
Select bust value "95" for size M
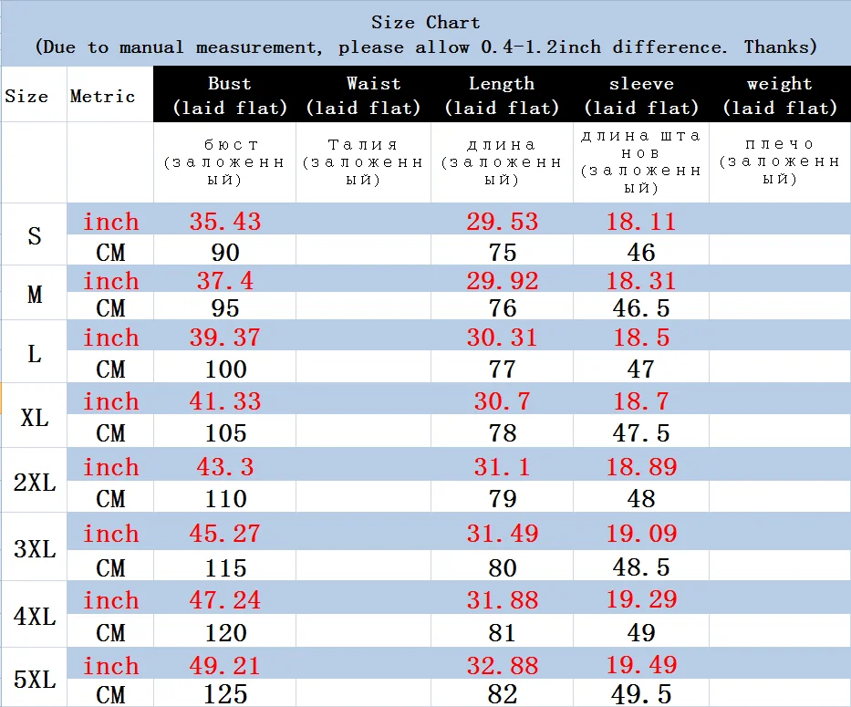224,308
